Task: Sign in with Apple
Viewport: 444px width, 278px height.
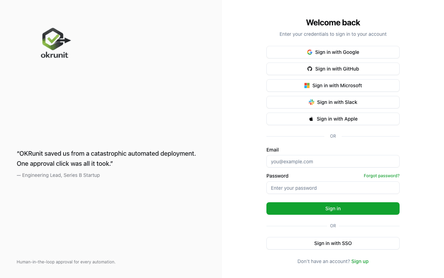Action: point(333,118)
